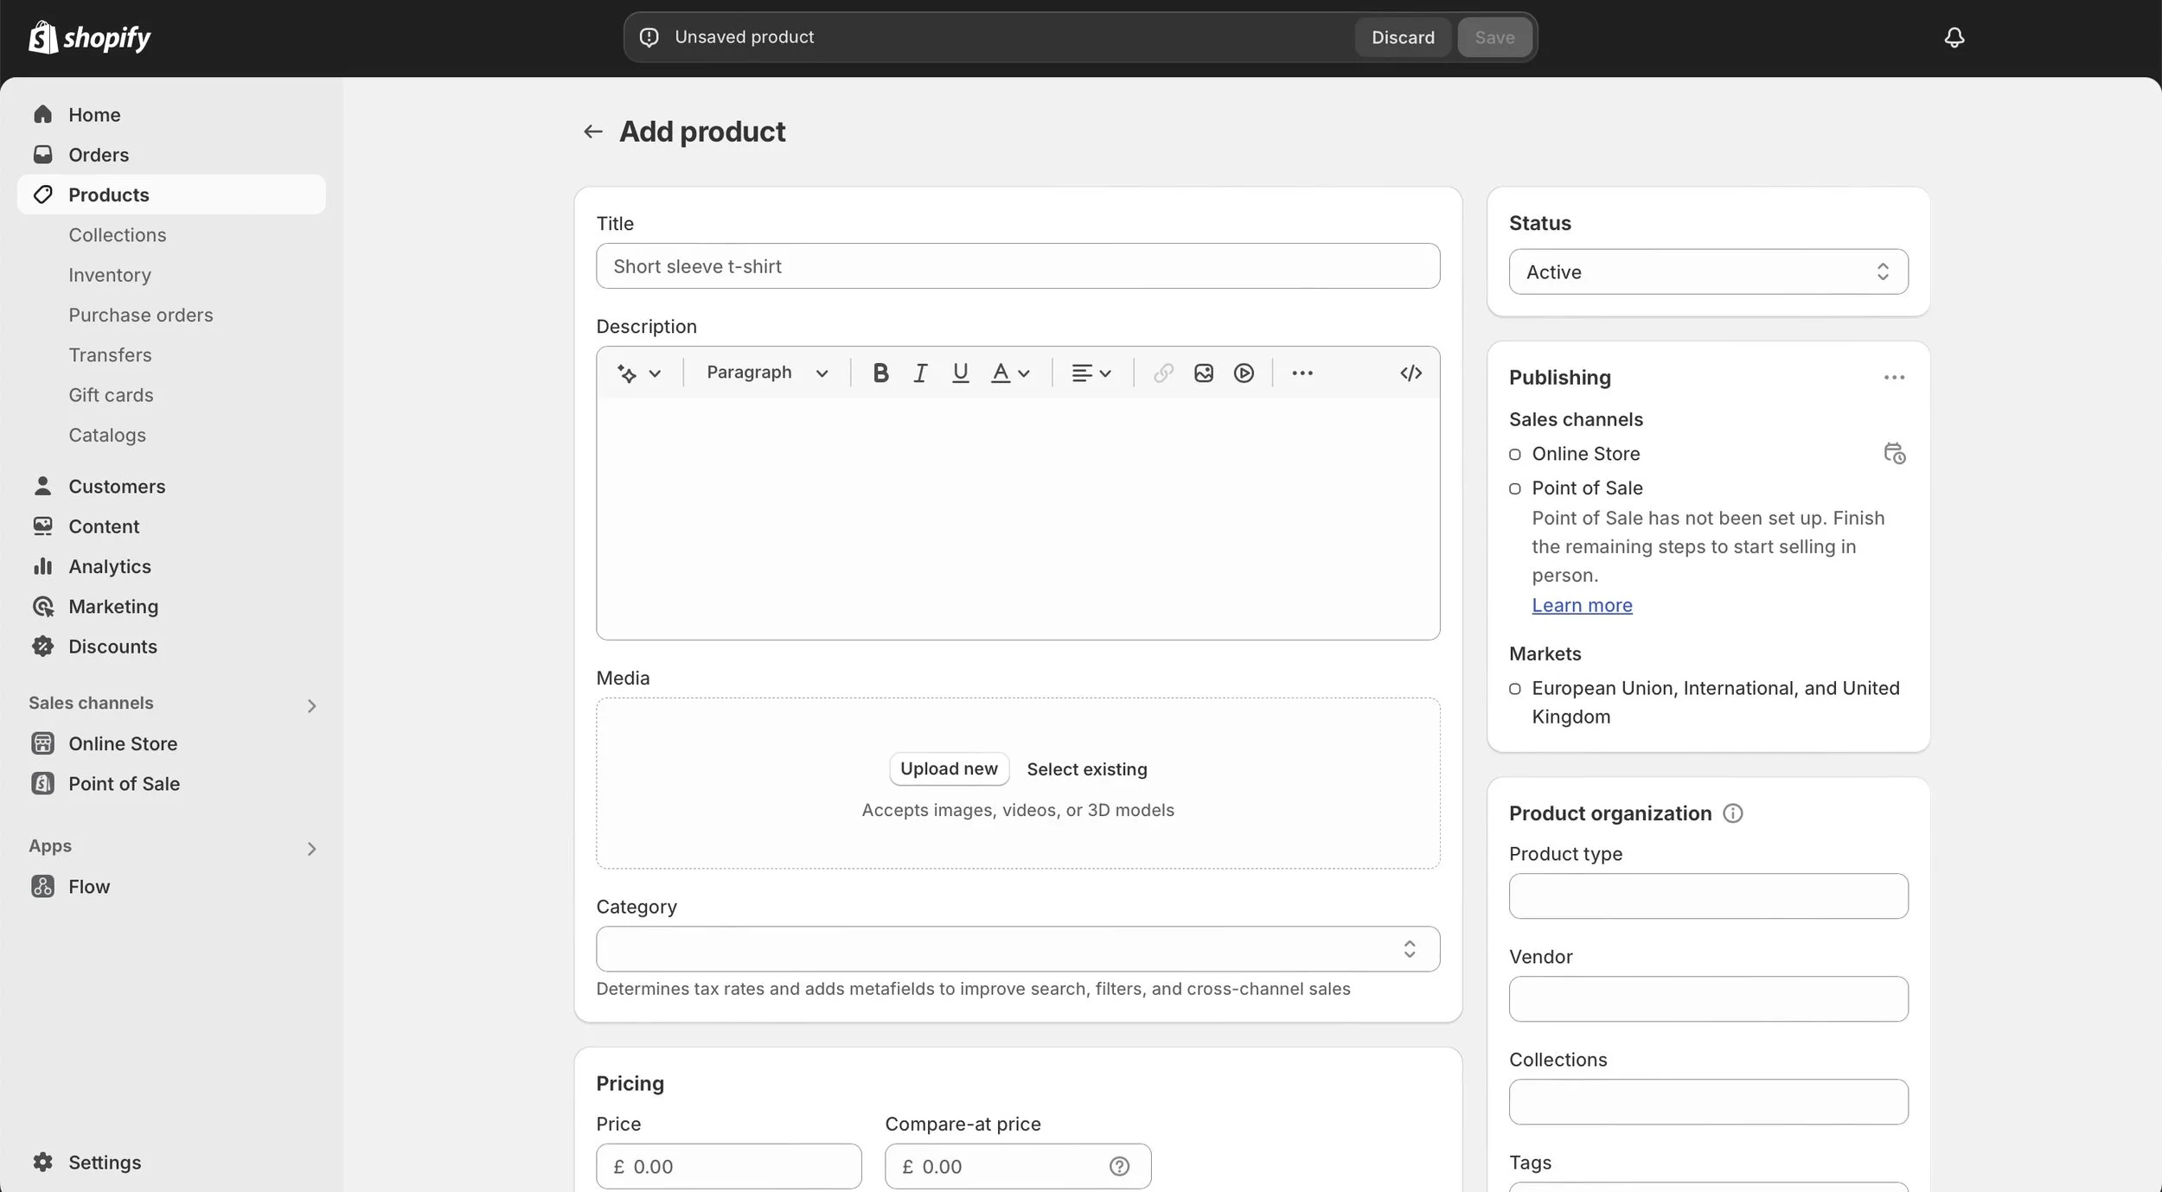
Task: Insert image icon in description toolbar
Action: 1203,373
